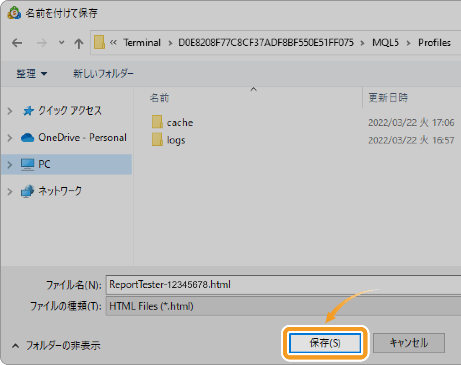This screenshot has width=461, height=365.
Task: Click the network computer icon
Action: (28, 191)
